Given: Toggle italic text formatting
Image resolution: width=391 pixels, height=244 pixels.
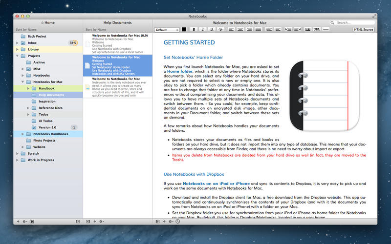Looking at the screenshot, I should [x=203, y=29].
